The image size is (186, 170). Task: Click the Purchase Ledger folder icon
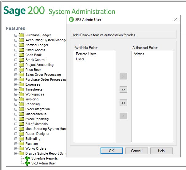[22, 35]
